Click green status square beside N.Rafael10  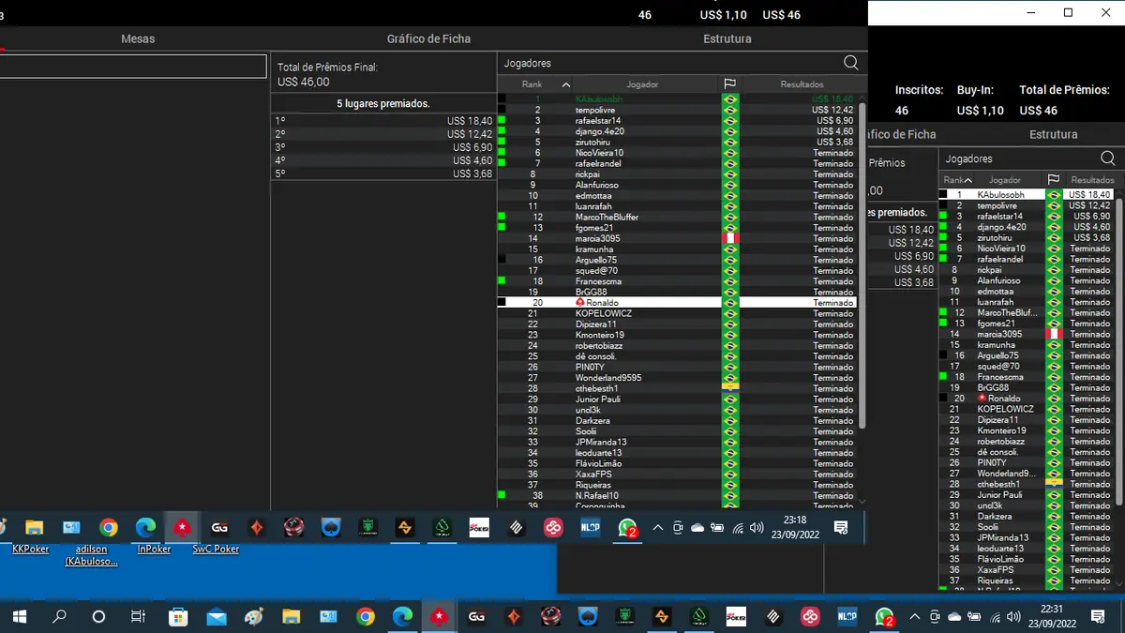pyautogui.click(x=502, y=495)
